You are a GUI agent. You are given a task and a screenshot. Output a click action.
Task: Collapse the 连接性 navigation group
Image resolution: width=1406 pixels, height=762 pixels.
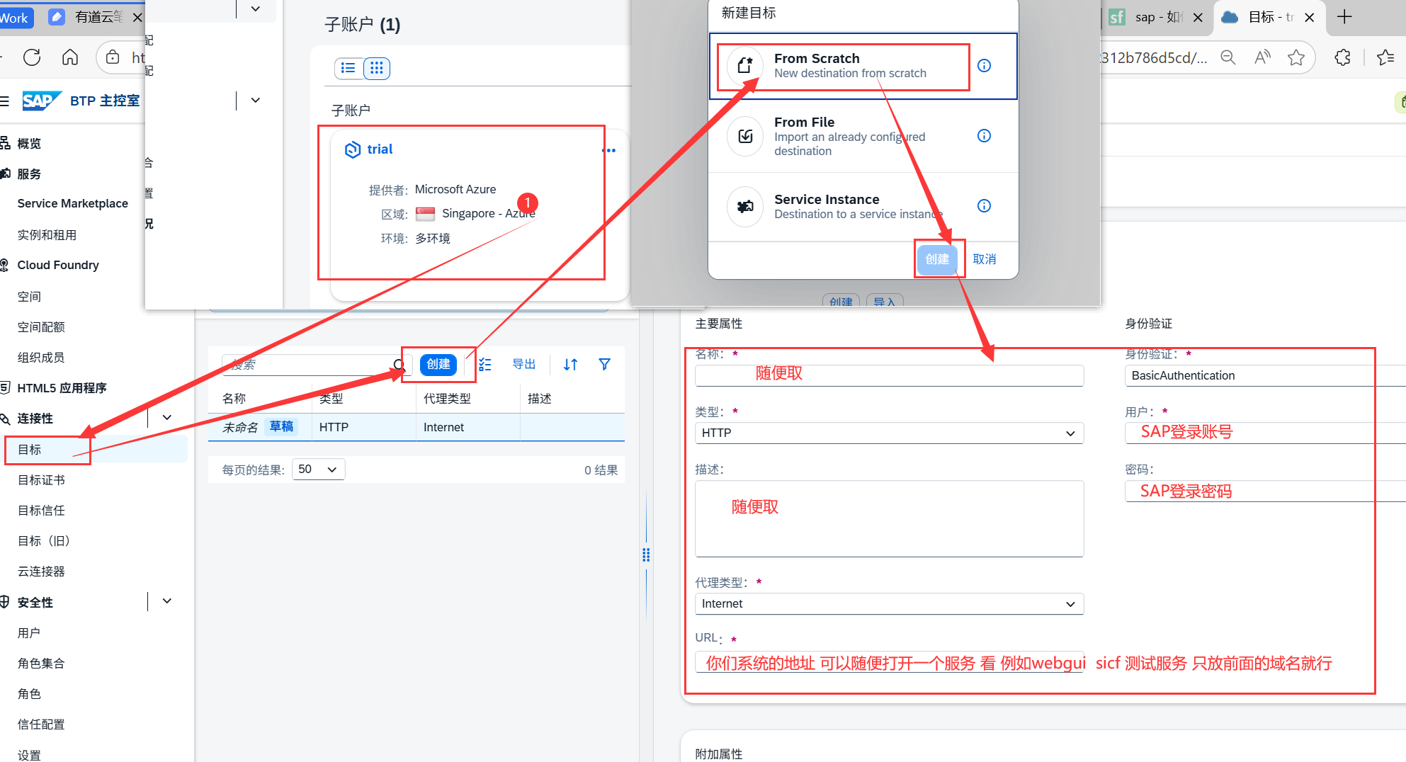click(x=167, y=418)
